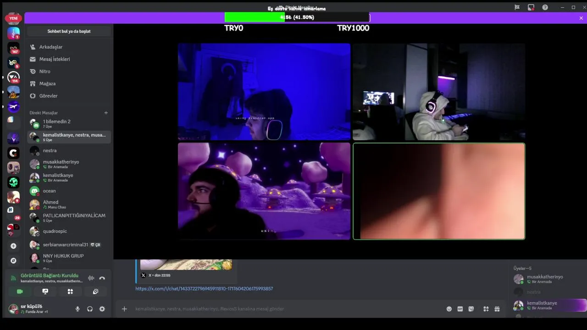Open DM with serbianwarcriminal31

(69, 245)
